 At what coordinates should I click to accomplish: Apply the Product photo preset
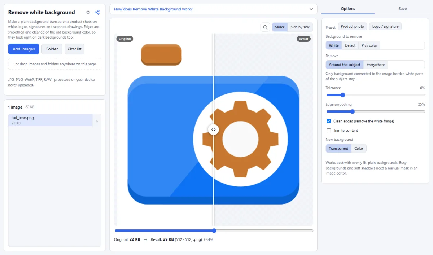pos(352,26)
